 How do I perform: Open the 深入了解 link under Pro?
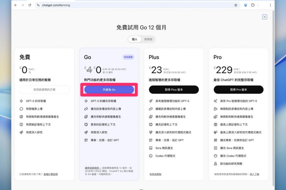coord(254,174)
